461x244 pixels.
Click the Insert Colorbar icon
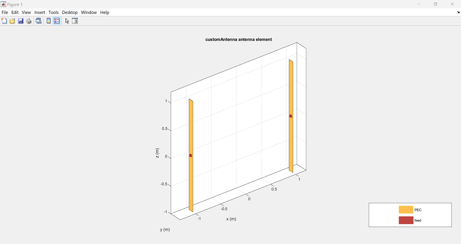(x=49, y=21)
